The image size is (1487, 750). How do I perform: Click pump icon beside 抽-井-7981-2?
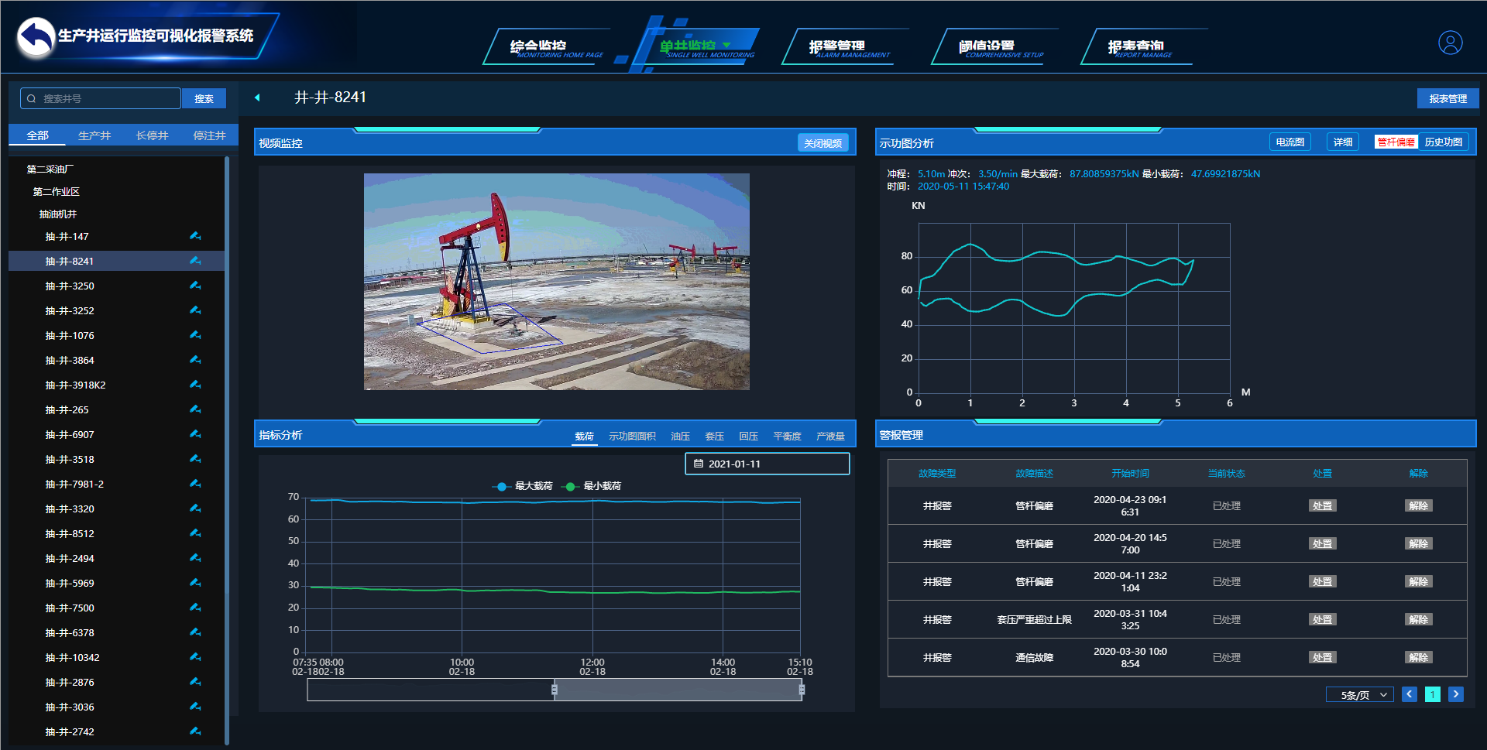pos(195,484)
